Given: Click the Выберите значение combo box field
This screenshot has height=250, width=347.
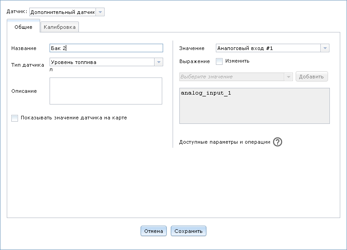Looking at the screenshot, I should 232,77.
